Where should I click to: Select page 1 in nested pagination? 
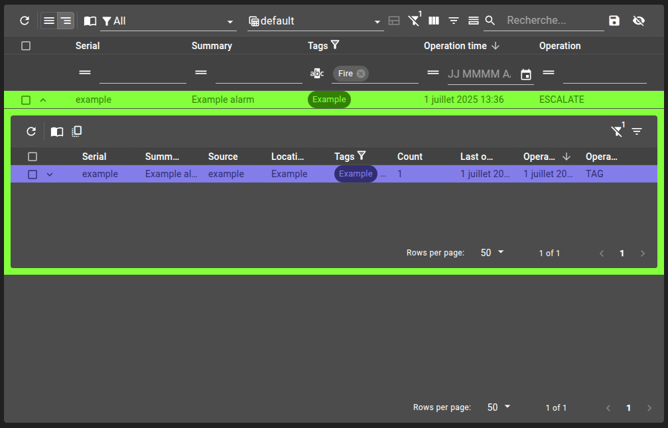[x=622, y=253]
